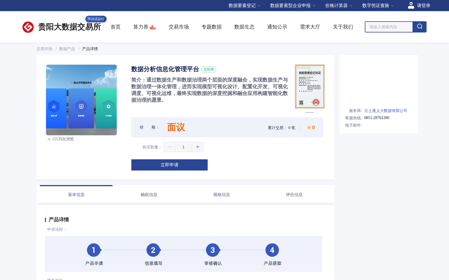Switch to the 评价信息 tab

point(294,195)
